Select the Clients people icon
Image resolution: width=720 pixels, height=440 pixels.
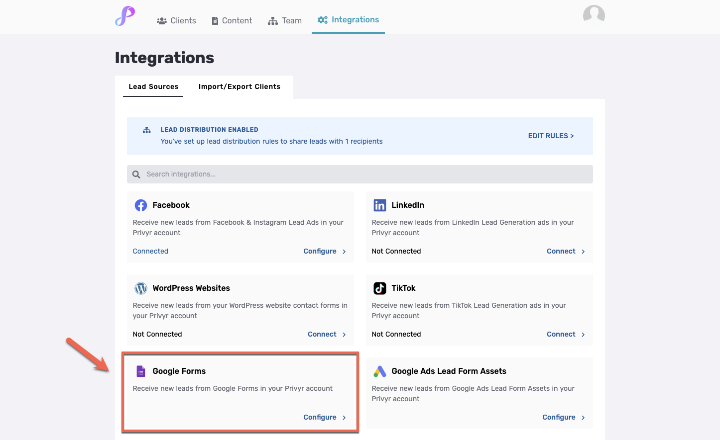(x=161, y=20)
